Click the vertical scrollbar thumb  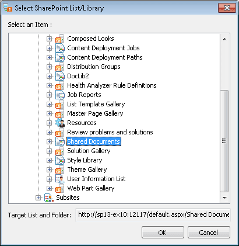(x=224, y=141)
